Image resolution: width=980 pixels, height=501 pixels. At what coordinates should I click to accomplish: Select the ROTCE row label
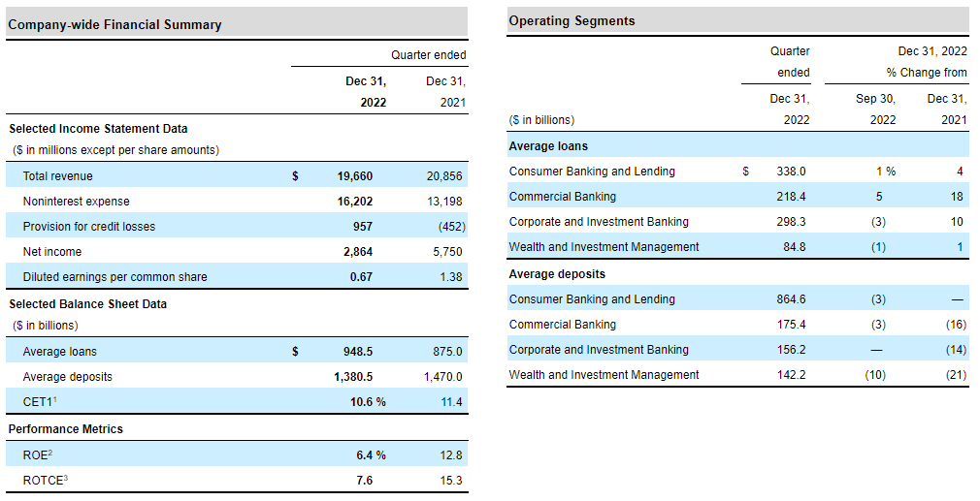coord(45,481)
